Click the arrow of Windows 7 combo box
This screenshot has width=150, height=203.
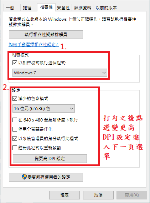(104, 73)
